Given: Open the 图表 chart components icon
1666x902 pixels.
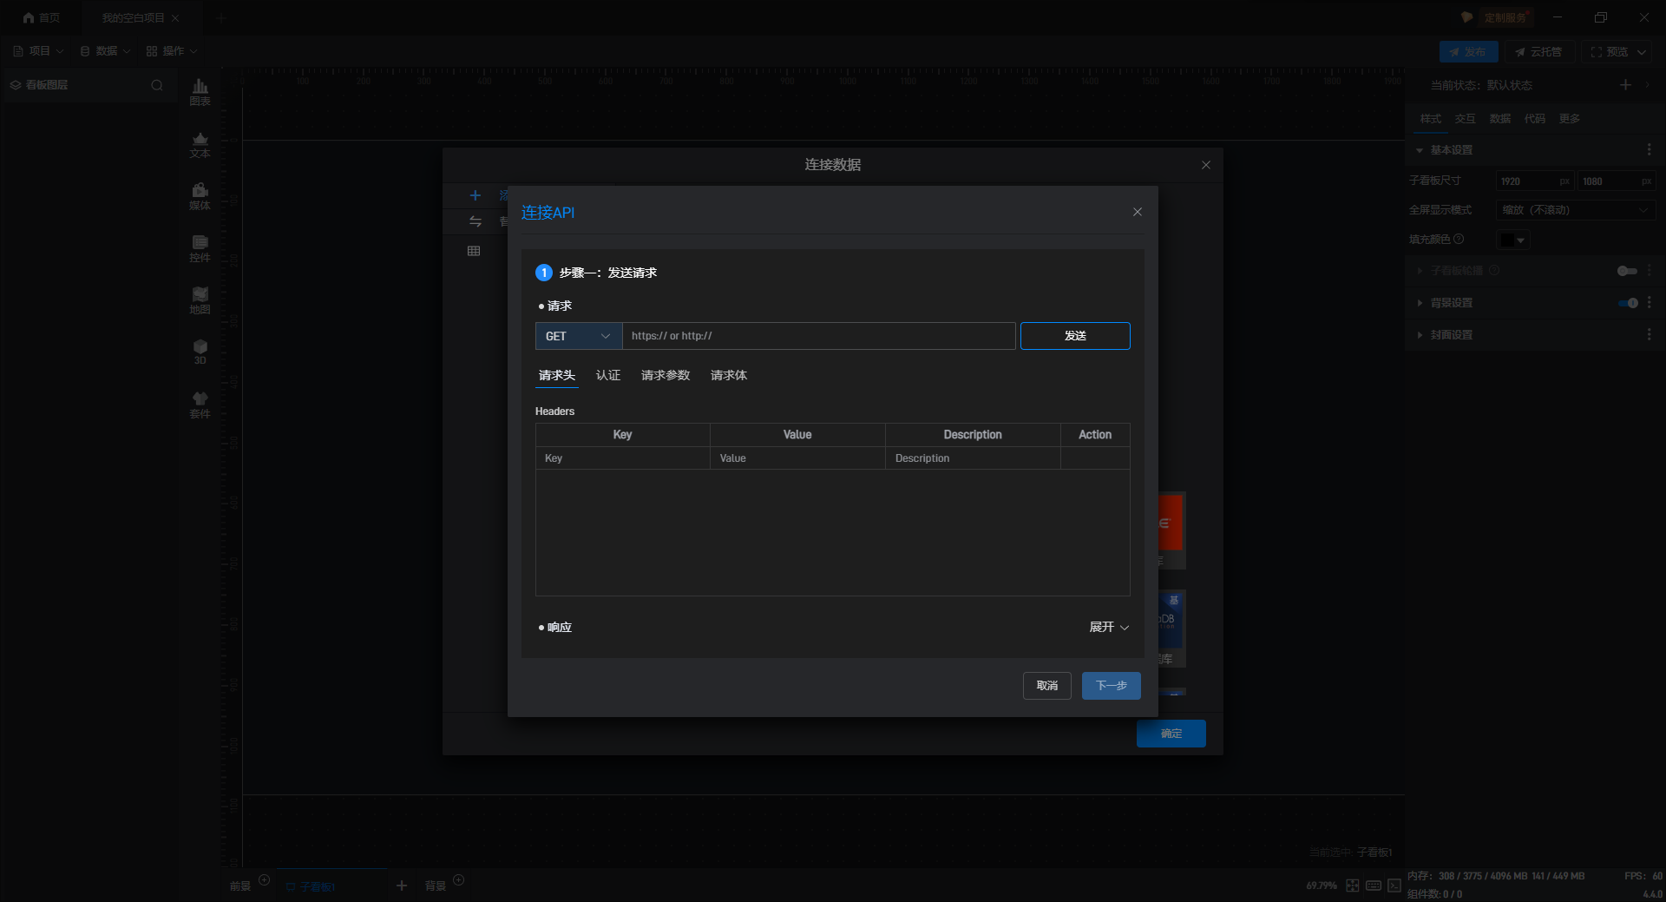Looking at the screenshot, I should pos(200,91).
